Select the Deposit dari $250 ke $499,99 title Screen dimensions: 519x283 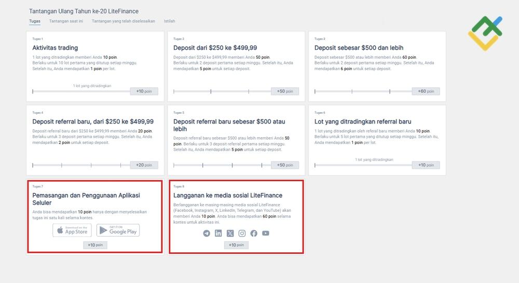click(x=215, y=48)
